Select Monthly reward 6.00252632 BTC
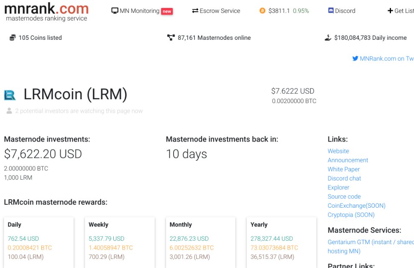 [192, 247]
